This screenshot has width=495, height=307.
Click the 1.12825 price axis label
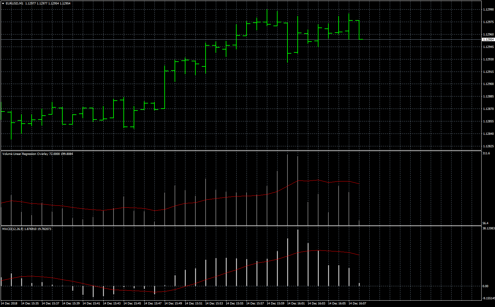[488, 146]
